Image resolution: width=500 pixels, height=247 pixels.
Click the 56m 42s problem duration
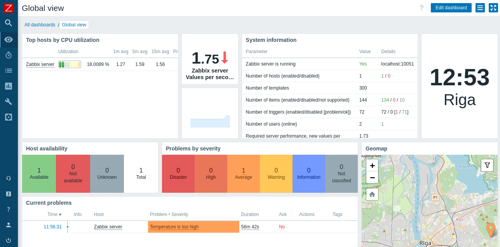pyautogui.click(x=250, y=227)
